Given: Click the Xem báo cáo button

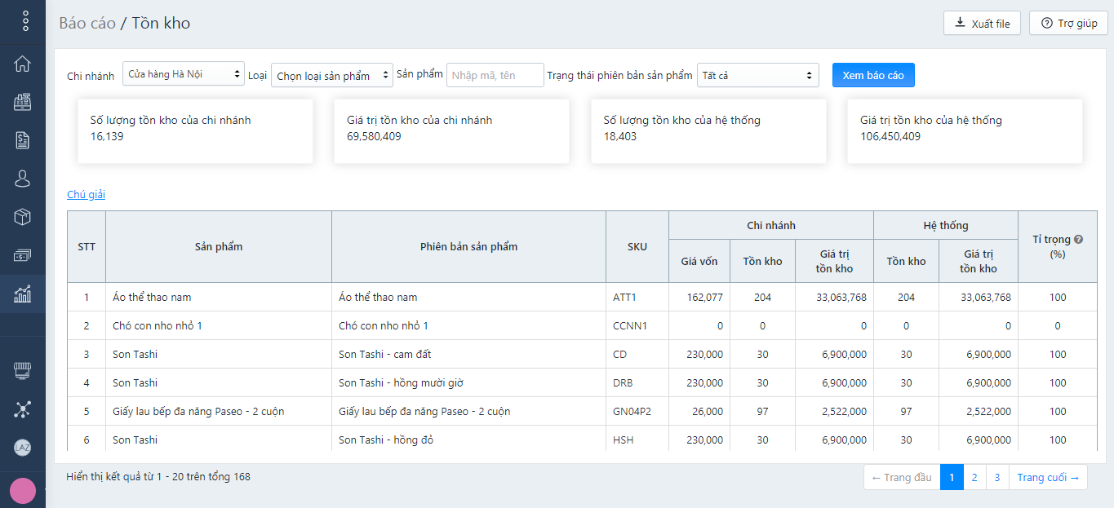Looking at the screenshot, I should tap(873, 75).
